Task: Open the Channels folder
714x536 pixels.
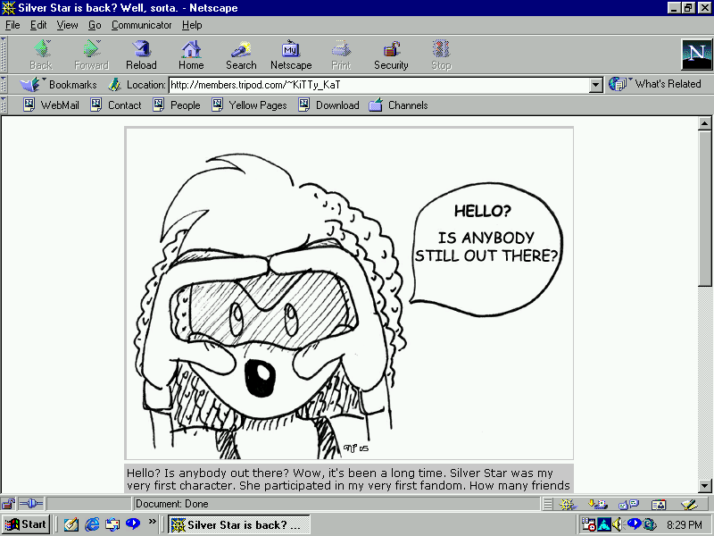Action: 398,105
